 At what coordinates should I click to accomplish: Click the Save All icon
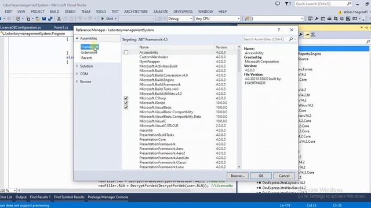click(50, 18)
